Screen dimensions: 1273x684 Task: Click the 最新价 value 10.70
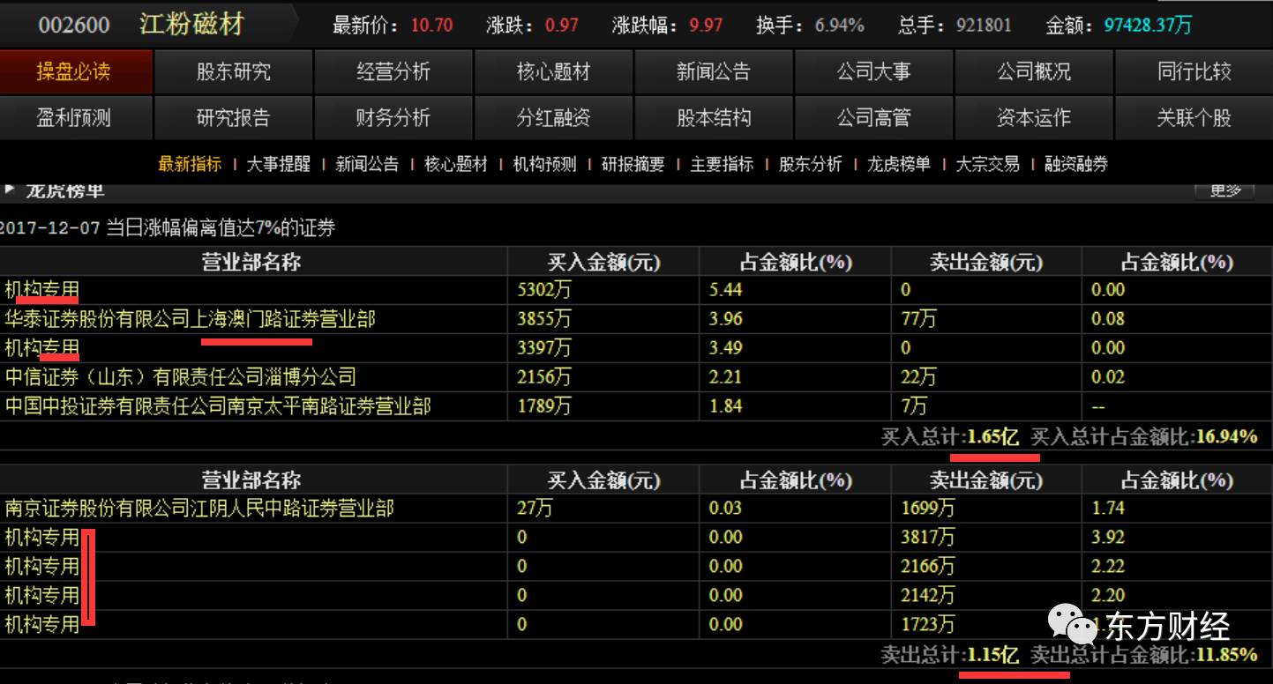pyautogui.click(x=432, y=26)
